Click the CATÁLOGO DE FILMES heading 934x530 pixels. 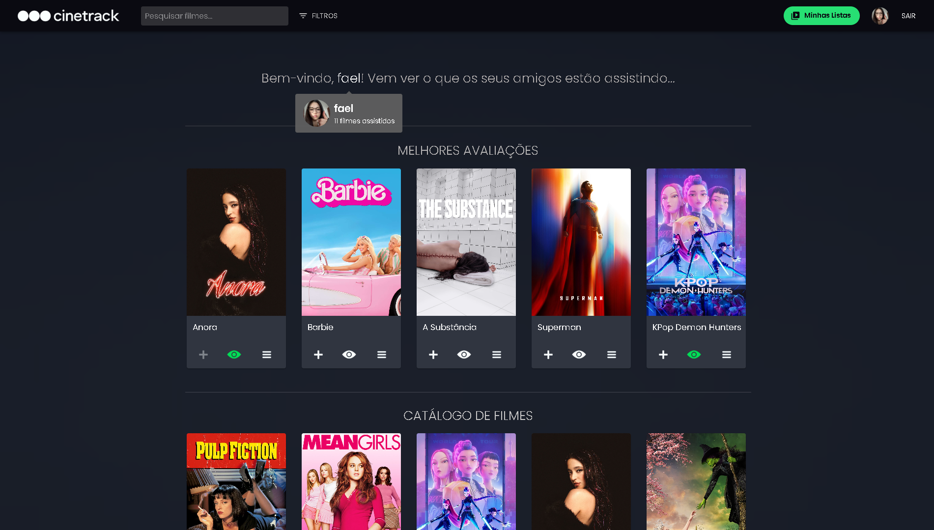pyautogui.click(x=468, y=416)
